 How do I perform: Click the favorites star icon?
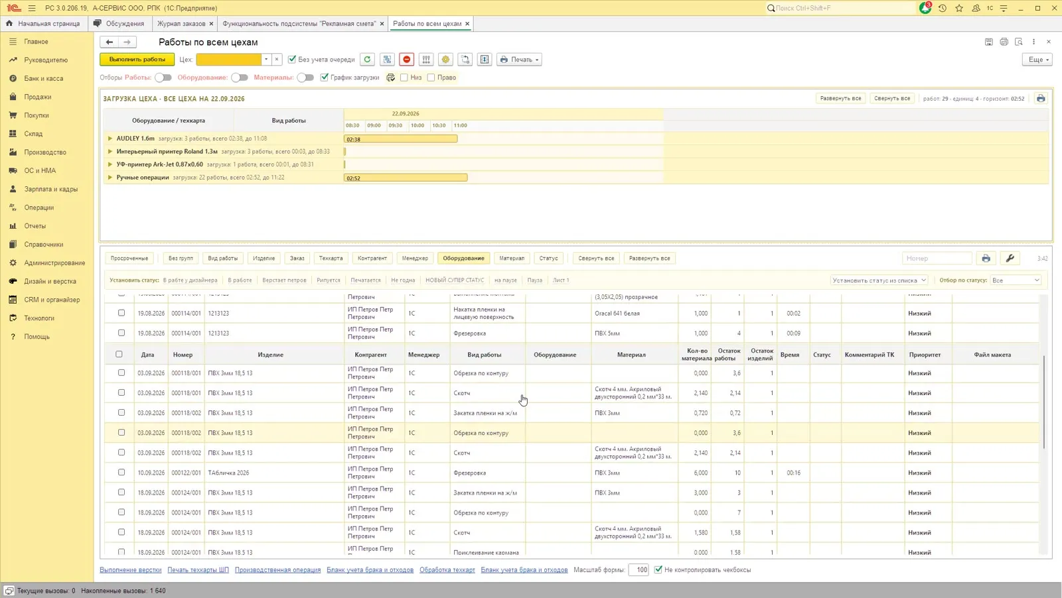pyautogui.click(x=959, y=8)
